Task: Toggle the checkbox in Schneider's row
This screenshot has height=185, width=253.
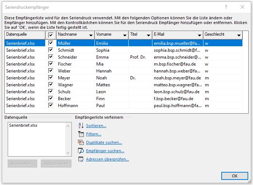Action: pyautogui.click(x=51, y=57)
